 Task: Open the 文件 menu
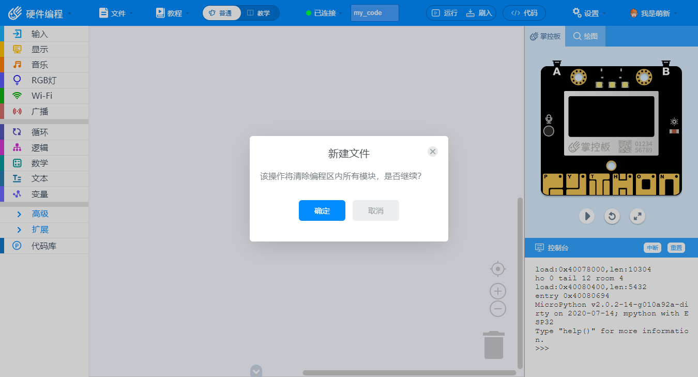click(x=116, y=13)
